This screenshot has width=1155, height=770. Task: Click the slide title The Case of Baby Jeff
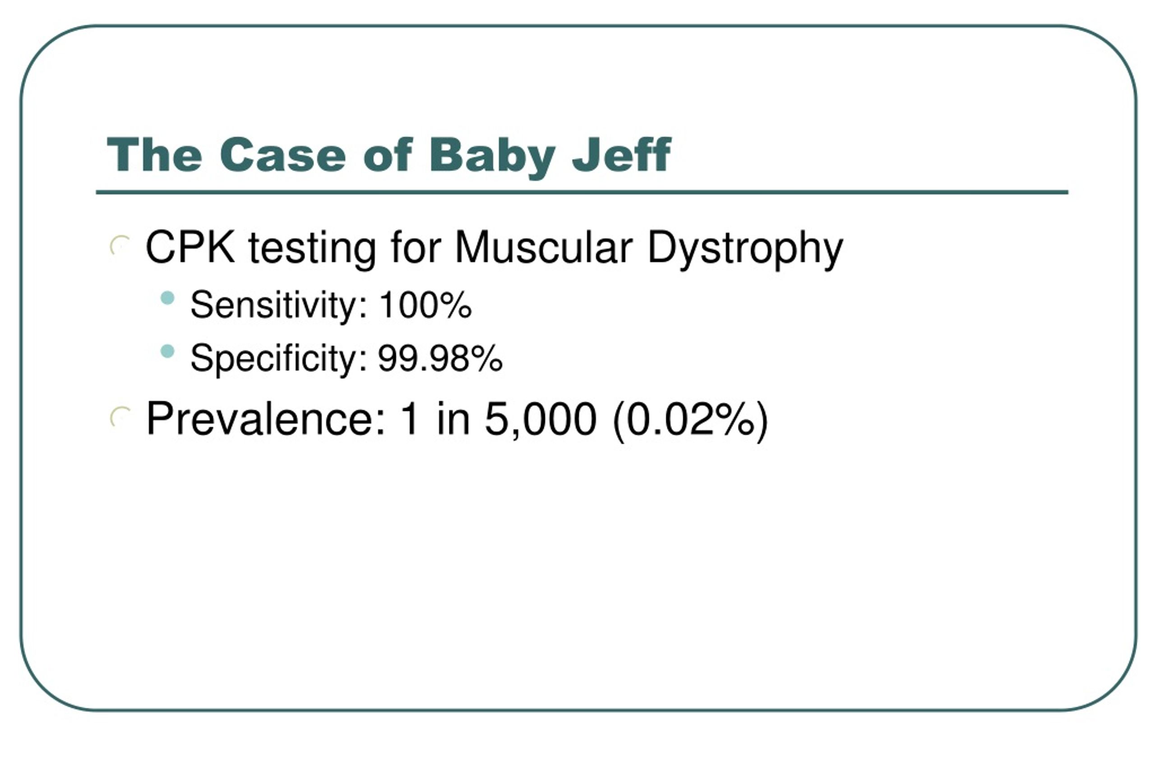tap(388, 156)
